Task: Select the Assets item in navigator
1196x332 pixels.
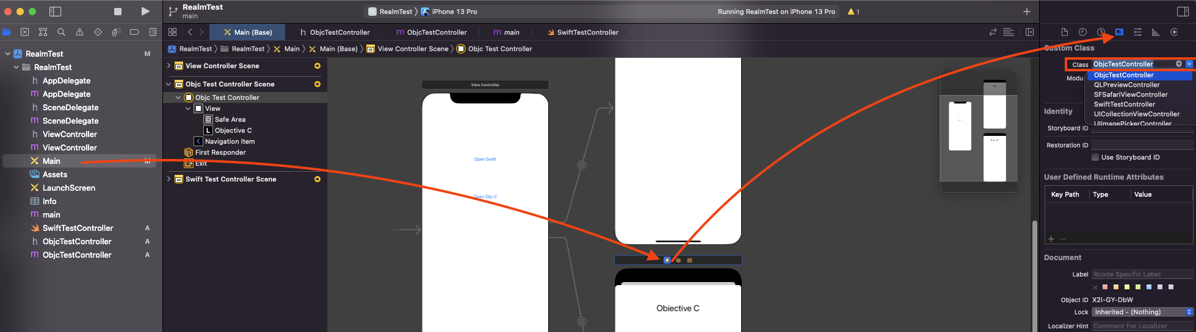Action: click(55, 174)
